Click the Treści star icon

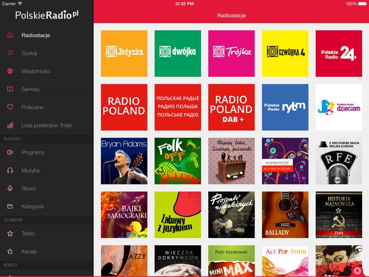(x=10, y=233)
